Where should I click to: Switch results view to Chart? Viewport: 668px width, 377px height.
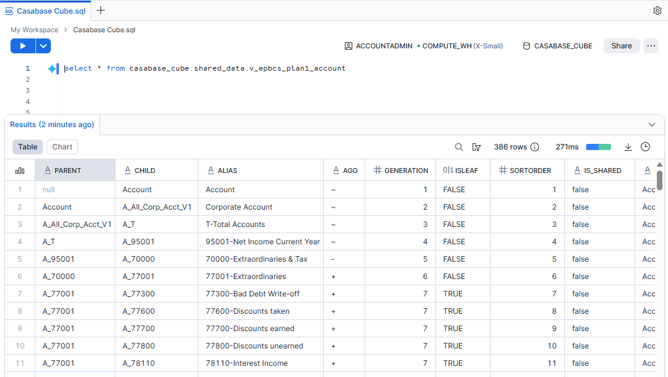click(x=62, y=147)
